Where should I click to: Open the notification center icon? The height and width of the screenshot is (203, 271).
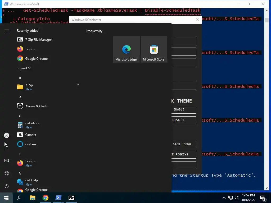[263, 198]
